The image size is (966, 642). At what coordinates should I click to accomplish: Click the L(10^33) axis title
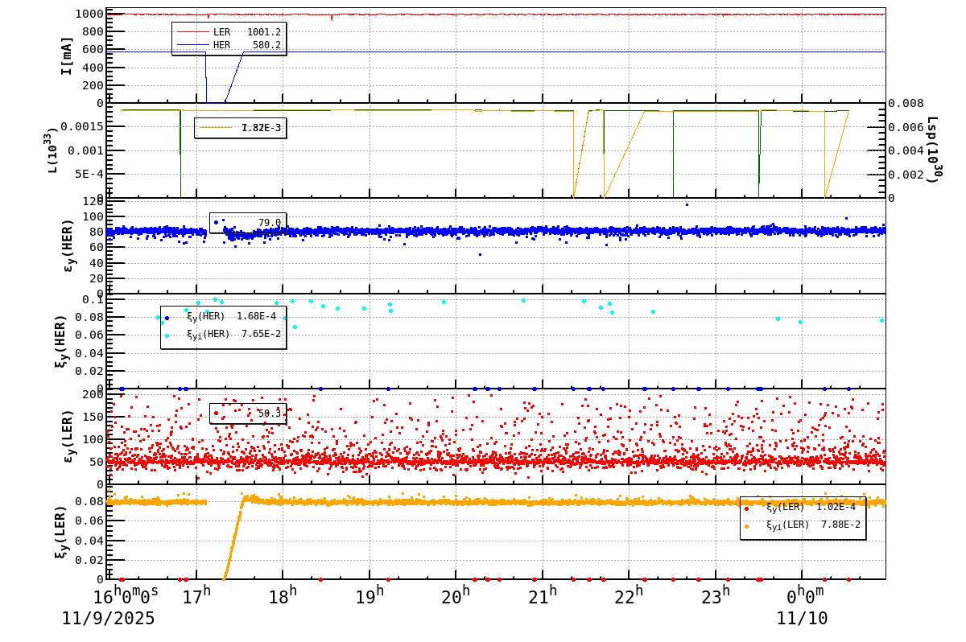(x=54, y=150)
